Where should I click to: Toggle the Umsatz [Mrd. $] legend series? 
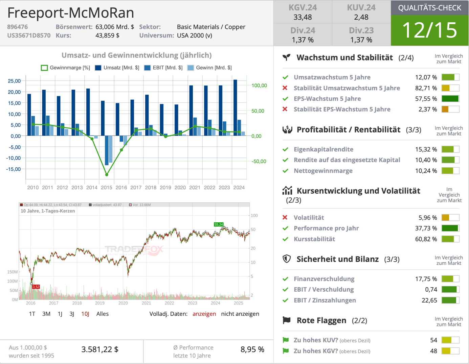pyautogui.click(x=117, y=68)
